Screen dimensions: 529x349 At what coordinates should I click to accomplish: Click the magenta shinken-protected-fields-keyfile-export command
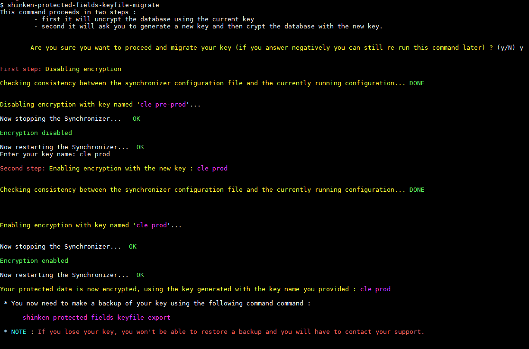[x=96, y=318]
